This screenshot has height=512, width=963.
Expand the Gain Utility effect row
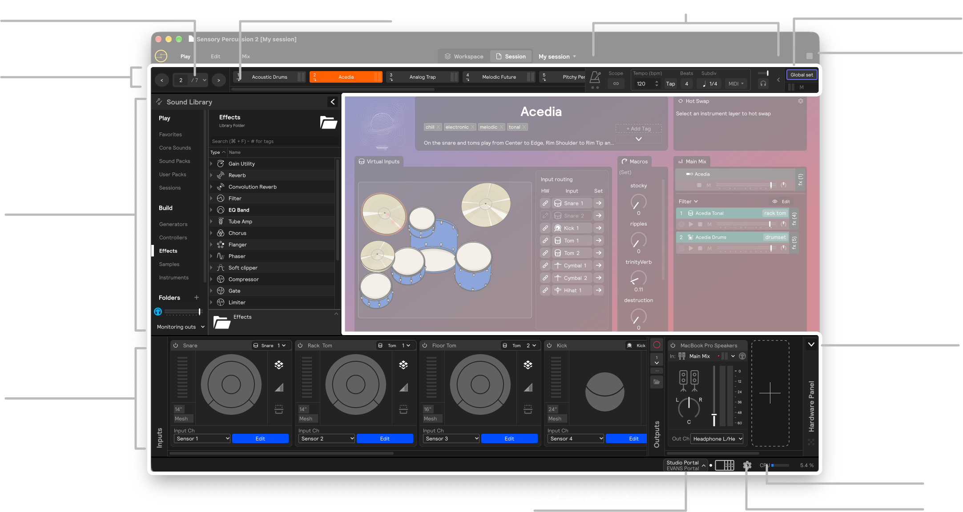pos(211,164)
